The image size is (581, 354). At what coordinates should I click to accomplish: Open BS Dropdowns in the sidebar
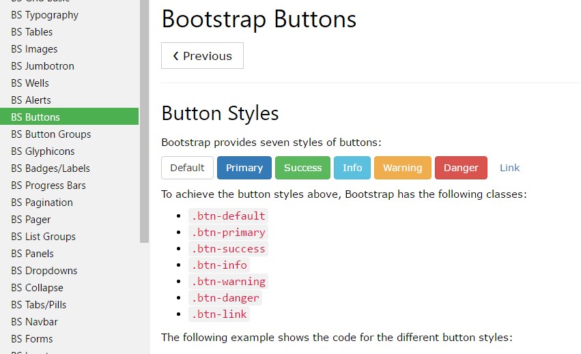click(x=69, y=270)
